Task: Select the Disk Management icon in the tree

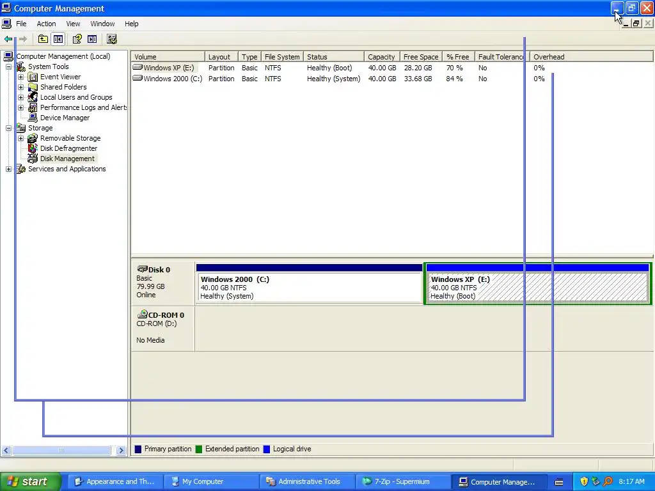Action: [33, 159]
